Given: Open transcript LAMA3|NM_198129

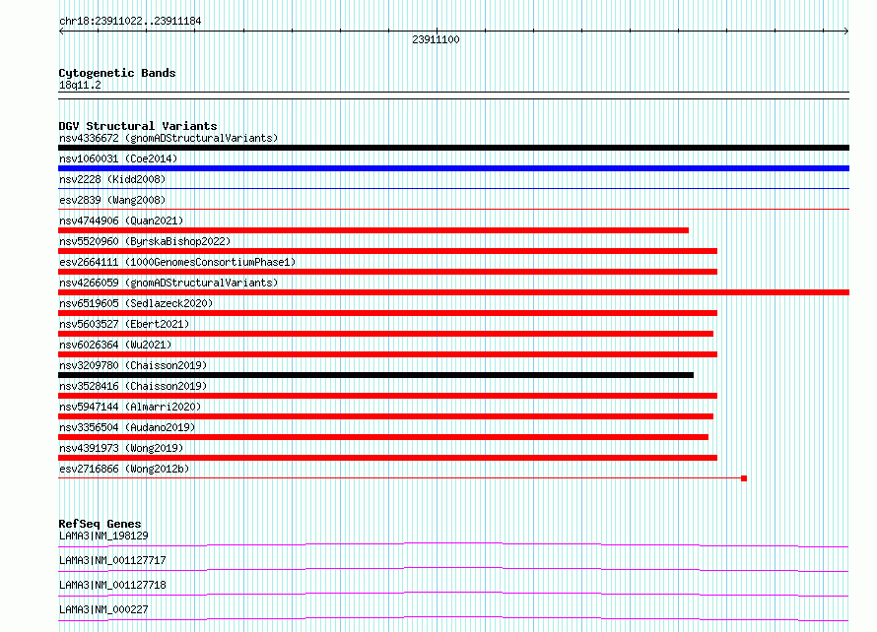Looking at the screenshot, I should click(x=103, y=536).
